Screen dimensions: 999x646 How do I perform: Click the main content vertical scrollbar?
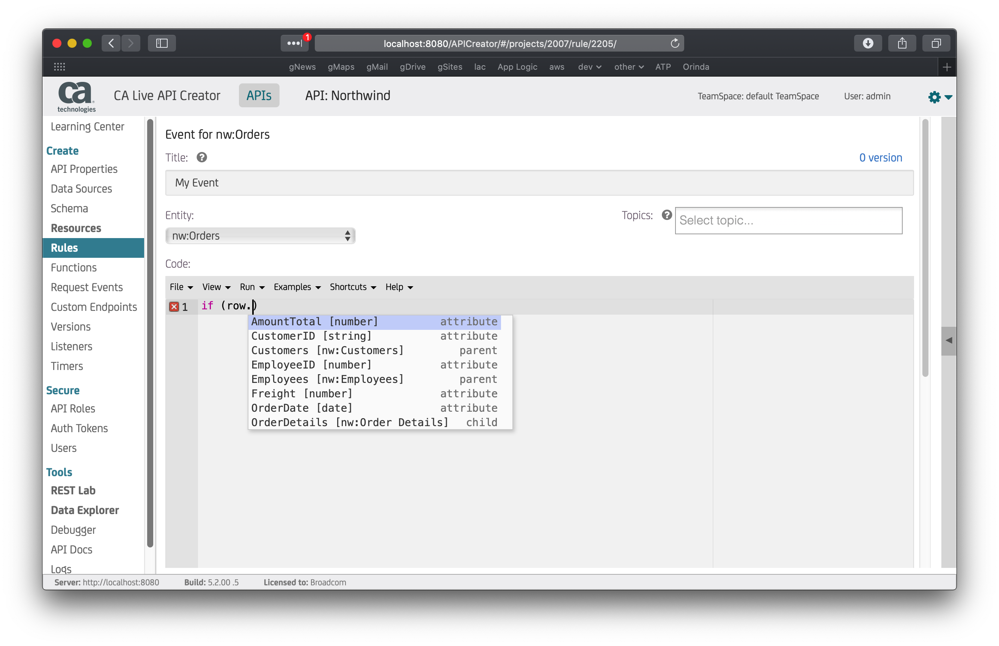click(x=925, y=248)
